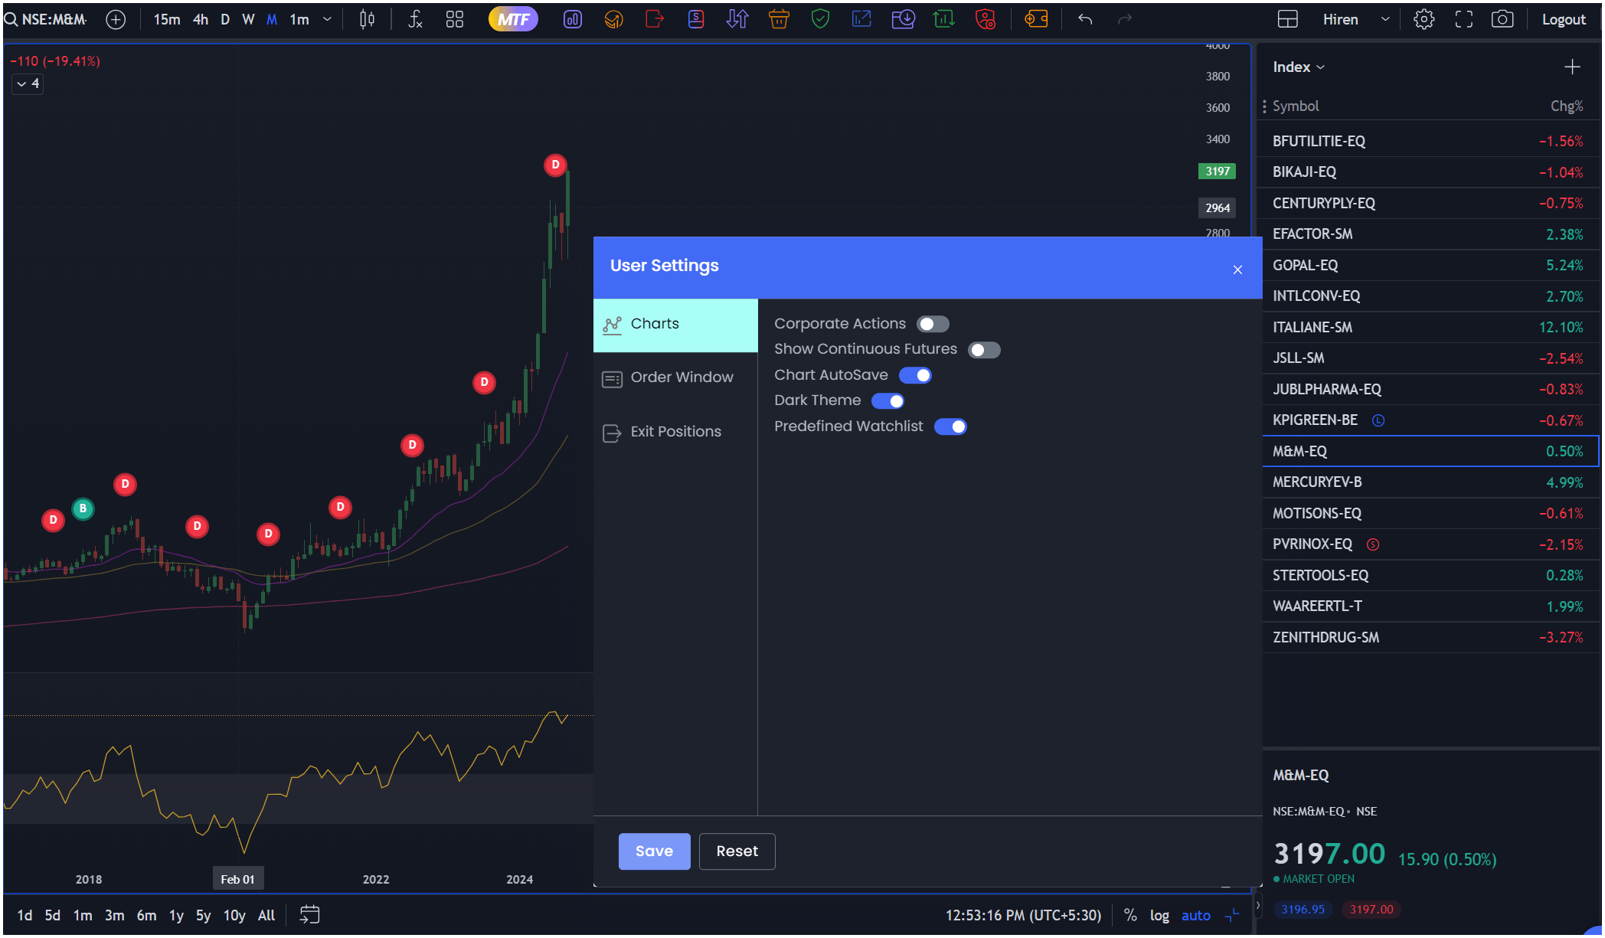Screen dimensions: 1605x938
Task: Switch to the Exit Positions tab
Action: 675,432
